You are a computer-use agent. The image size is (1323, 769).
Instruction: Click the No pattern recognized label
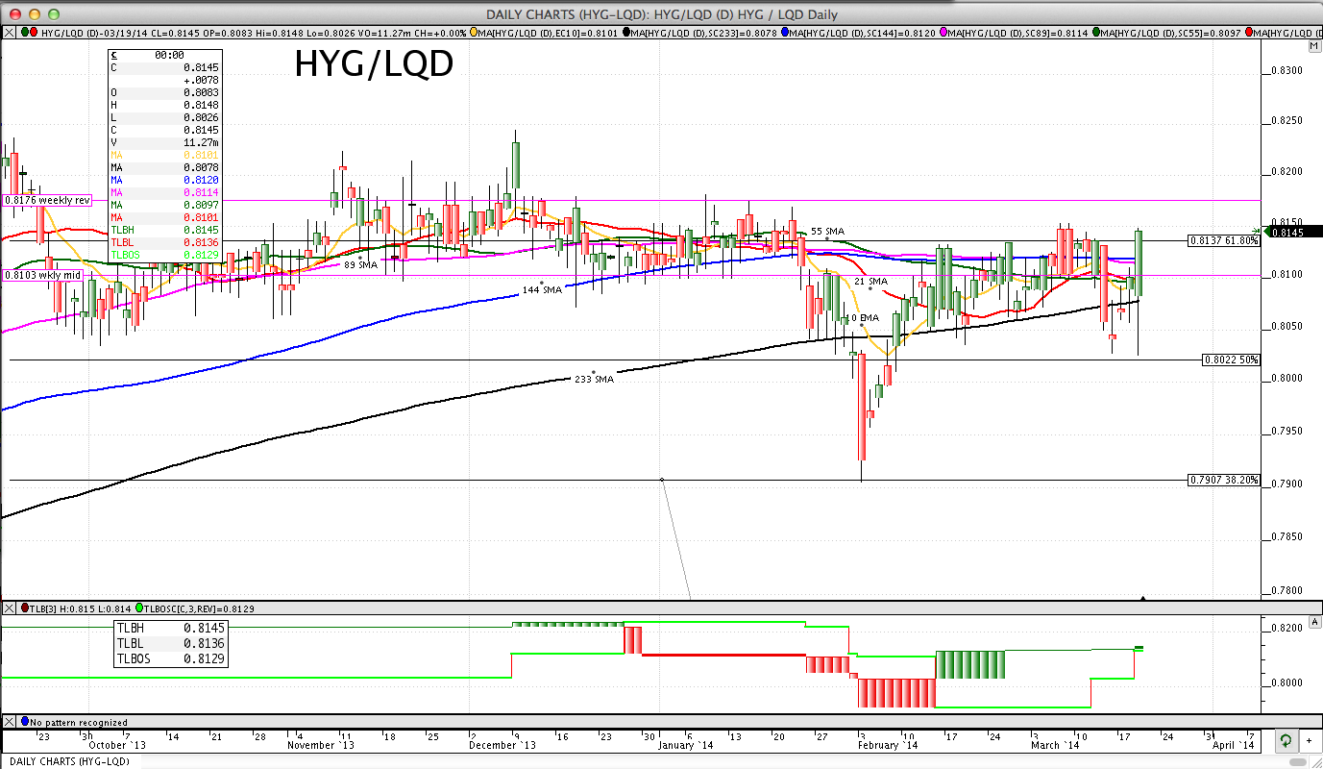79,722
